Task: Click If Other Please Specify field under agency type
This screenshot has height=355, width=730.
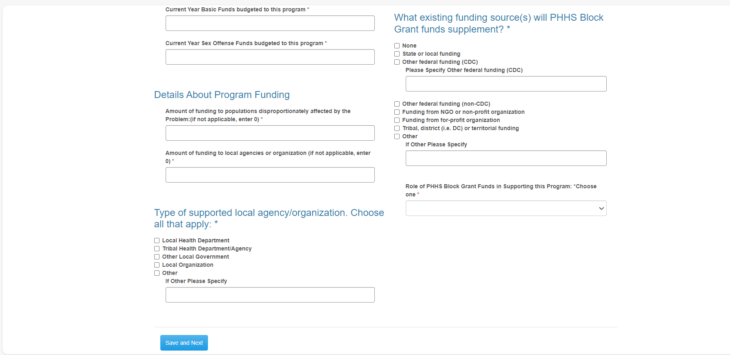Action: pos(270,295)
